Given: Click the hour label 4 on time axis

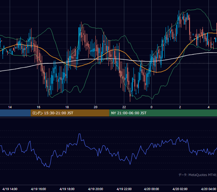Looking at the screenshot, I should pyautogui.click(x=209, y=107).
